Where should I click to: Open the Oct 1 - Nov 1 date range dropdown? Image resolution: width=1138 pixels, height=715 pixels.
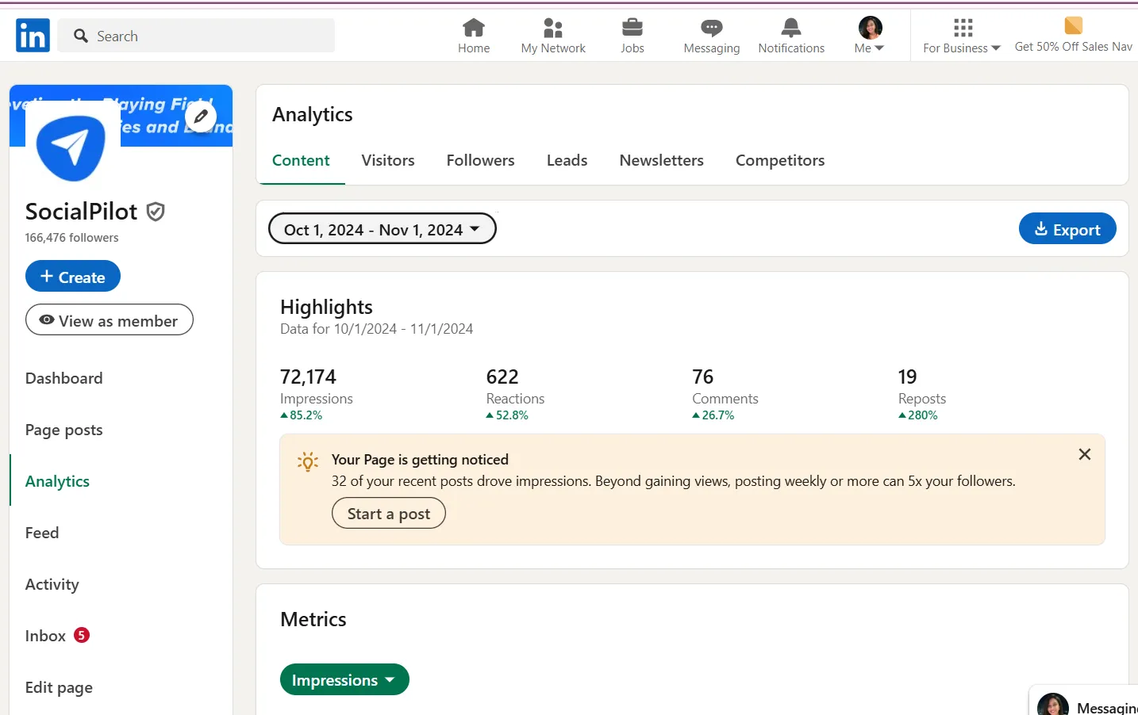383,229
